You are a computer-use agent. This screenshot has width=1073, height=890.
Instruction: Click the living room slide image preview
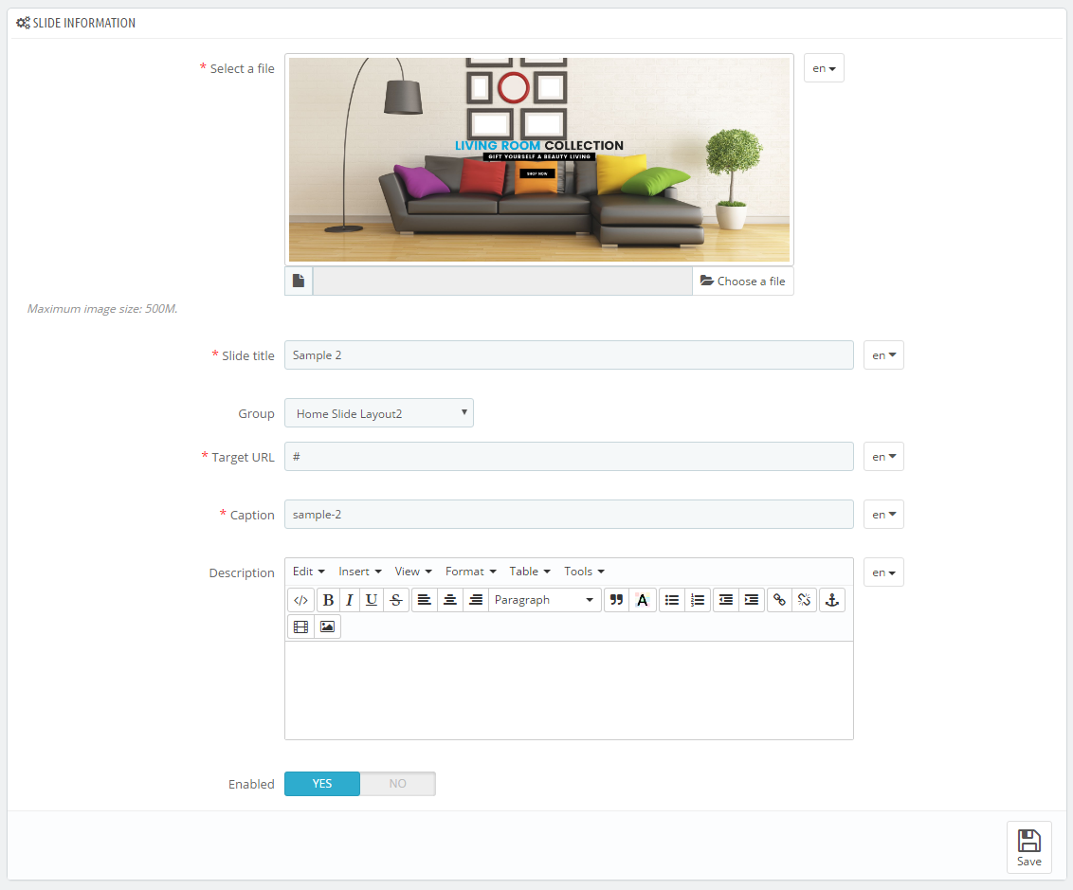539,159
